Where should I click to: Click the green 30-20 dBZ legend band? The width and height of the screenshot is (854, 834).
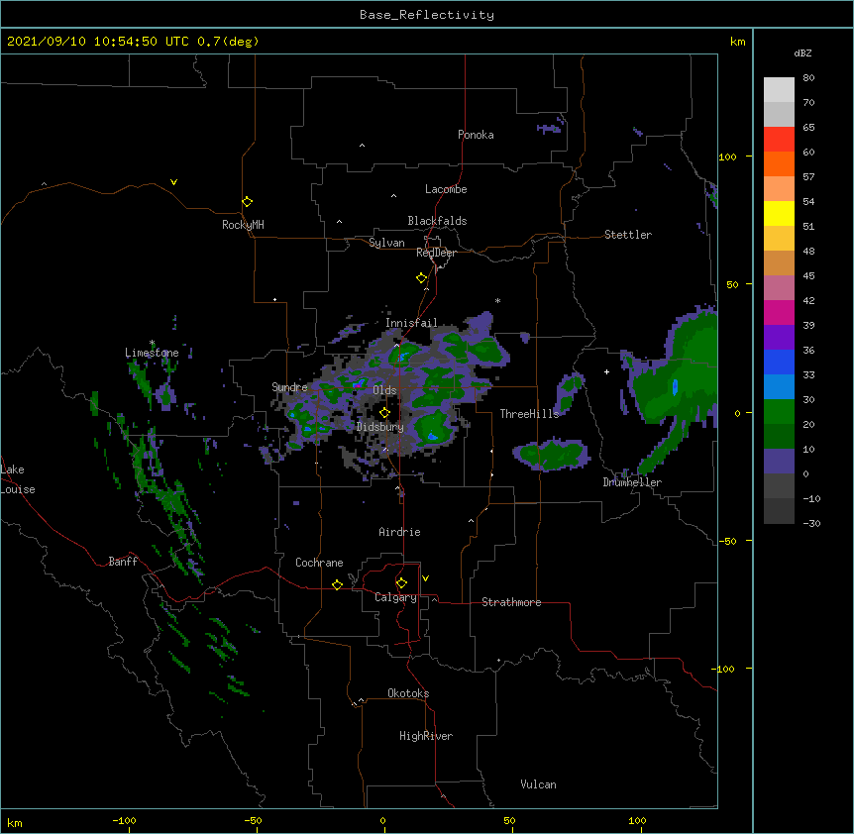[x=779, y=412]
